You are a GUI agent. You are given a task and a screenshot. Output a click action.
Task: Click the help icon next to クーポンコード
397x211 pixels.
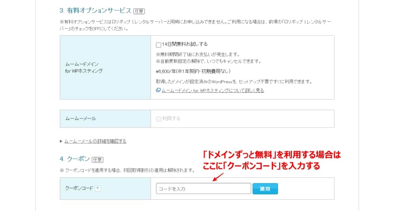(98, 189)
